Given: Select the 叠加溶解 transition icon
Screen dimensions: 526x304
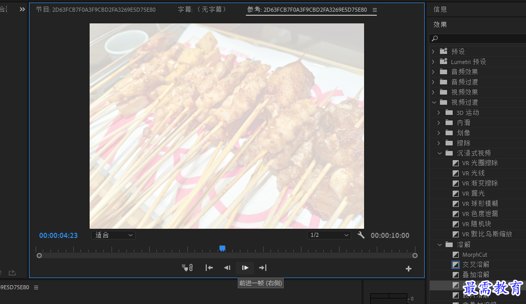Looking at the screenshot, I should point(456,275).
